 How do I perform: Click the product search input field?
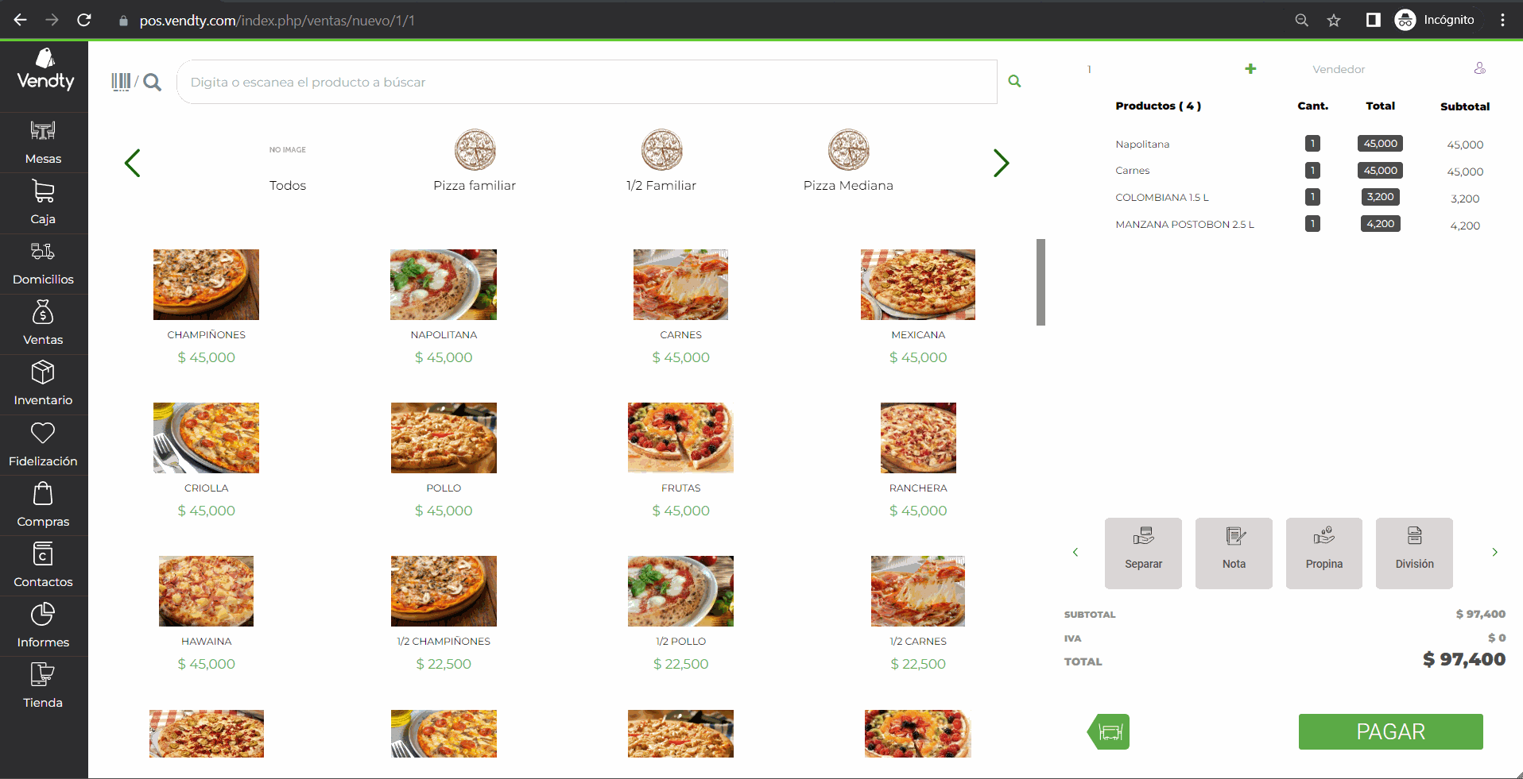587,82
